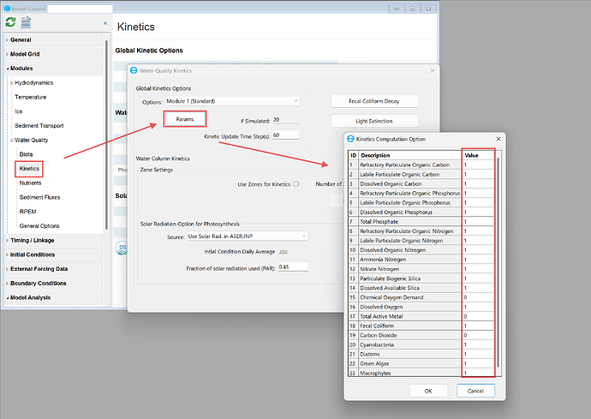Click the Kinetic Update Time Step(s) field
The height and width of the screenshot is (419, 591).
coord(285,135)
